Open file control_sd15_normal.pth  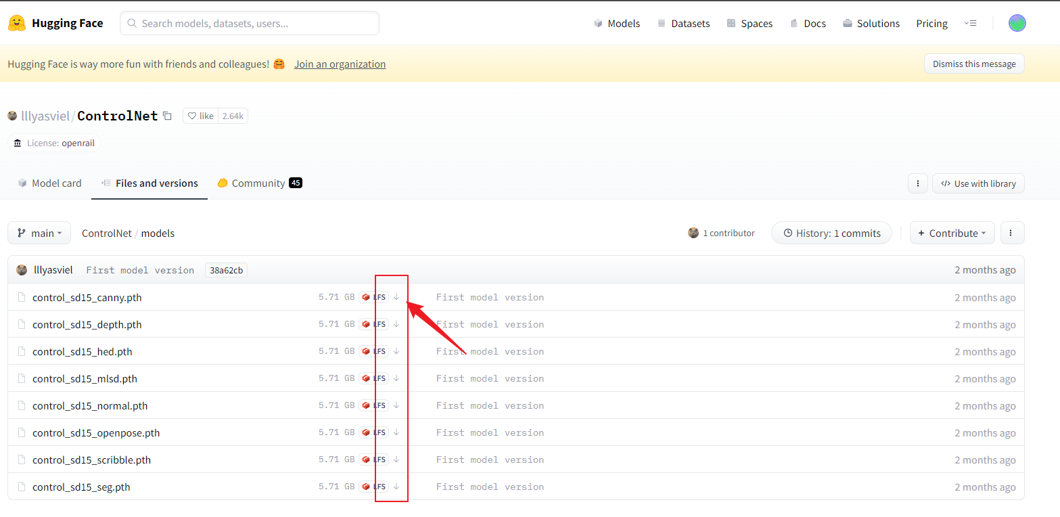tap(90, 406)
